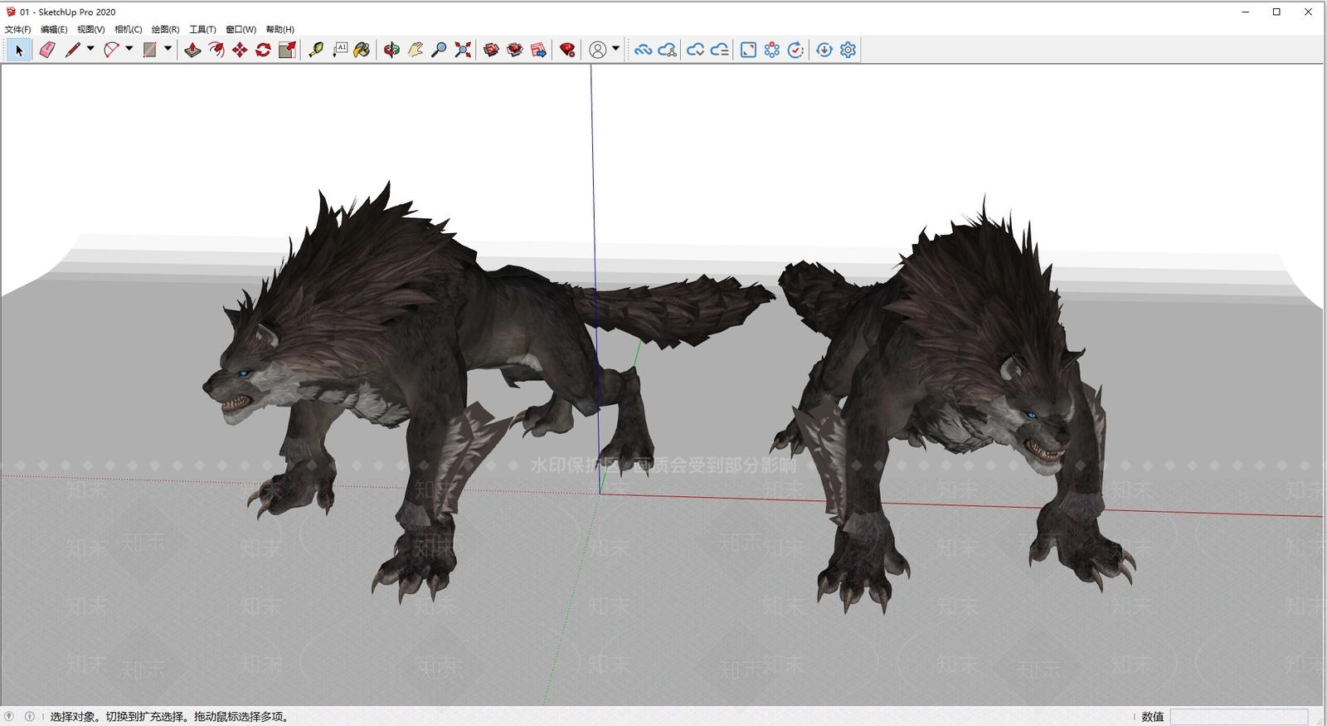Viewport: 1327px width, 726px height.
Task: Click the first status bar circle icon
Action: pos(9,716)
